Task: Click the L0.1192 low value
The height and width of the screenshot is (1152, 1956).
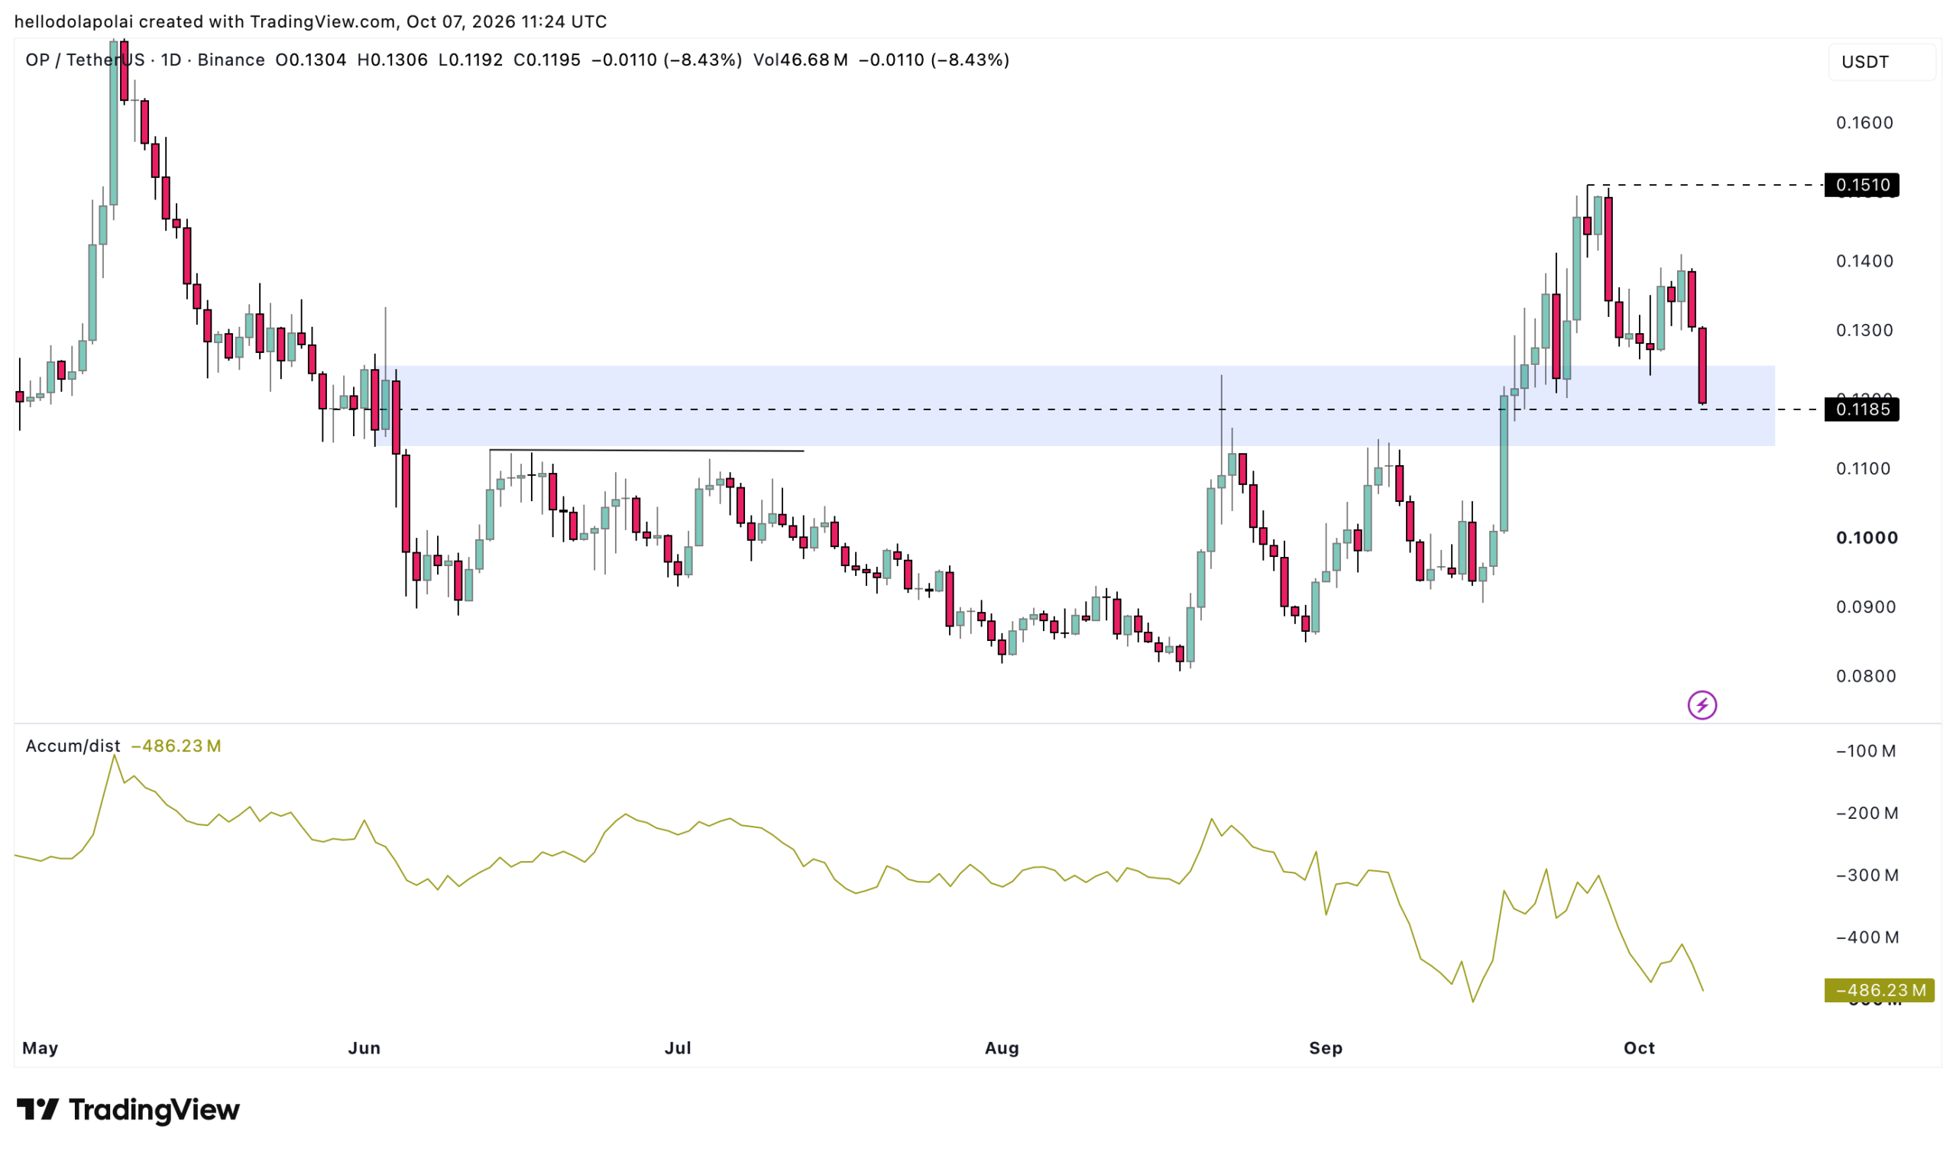Action: (471, 60)
